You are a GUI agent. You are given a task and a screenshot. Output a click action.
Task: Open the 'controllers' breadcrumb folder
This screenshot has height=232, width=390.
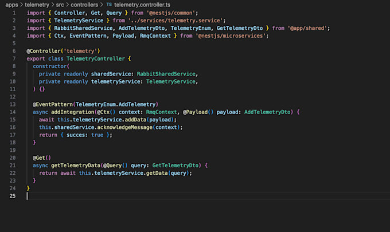click(84, 5)
